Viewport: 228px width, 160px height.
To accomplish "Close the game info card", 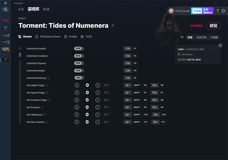I will pyautogui.click(x=220, y=45).
